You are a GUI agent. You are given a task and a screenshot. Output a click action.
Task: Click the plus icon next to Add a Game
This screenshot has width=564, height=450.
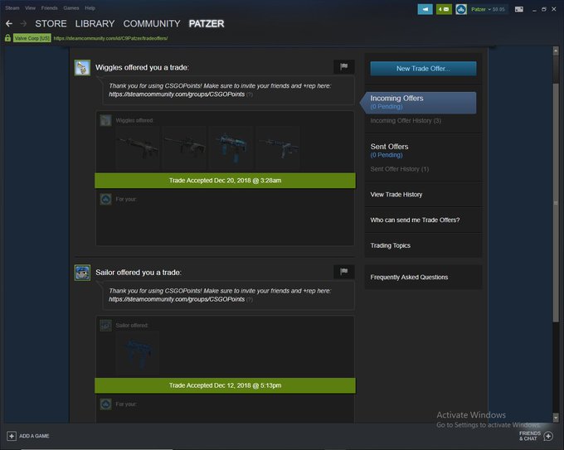tap(12, 436)
